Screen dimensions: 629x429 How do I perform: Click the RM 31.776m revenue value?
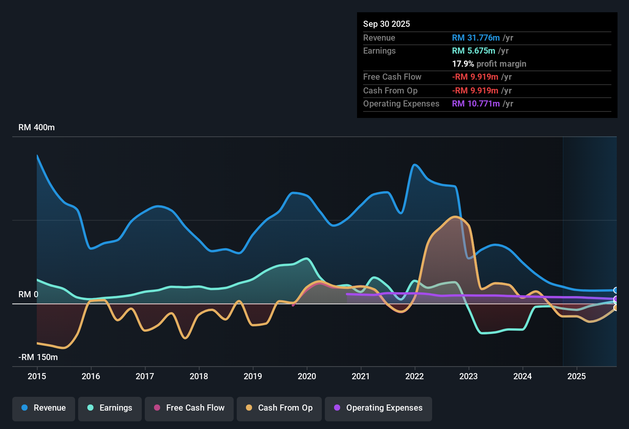click(476, 38)
